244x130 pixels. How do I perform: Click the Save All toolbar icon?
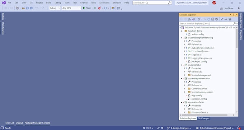(31, 8)
